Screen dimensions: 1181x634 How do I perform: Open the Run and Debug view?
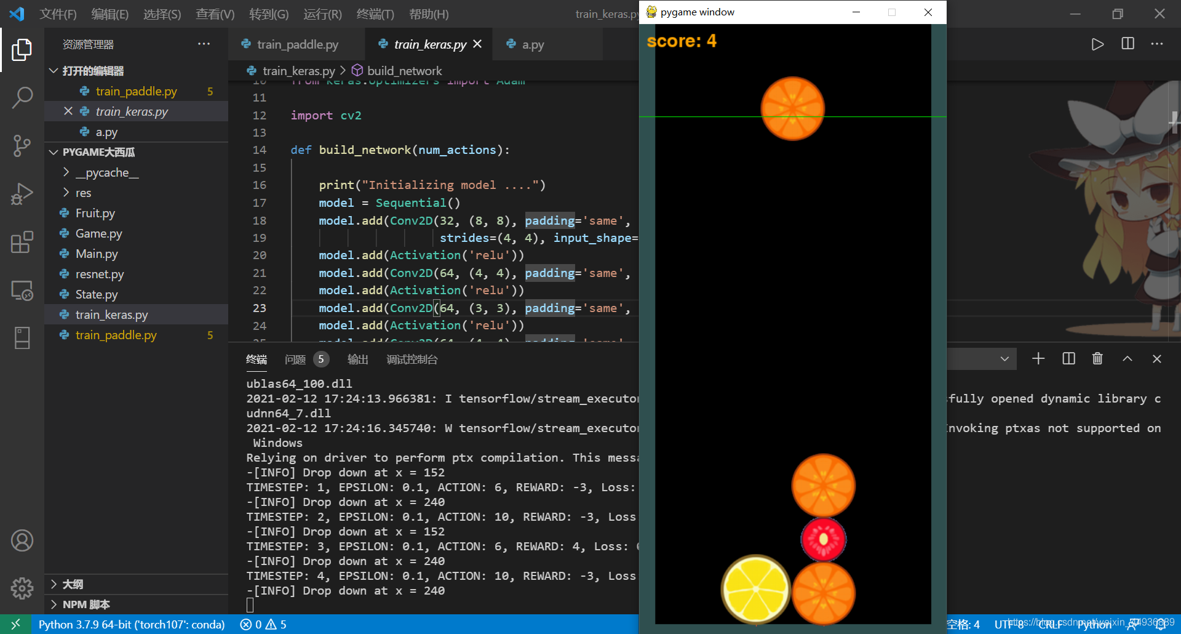[22, 194]
